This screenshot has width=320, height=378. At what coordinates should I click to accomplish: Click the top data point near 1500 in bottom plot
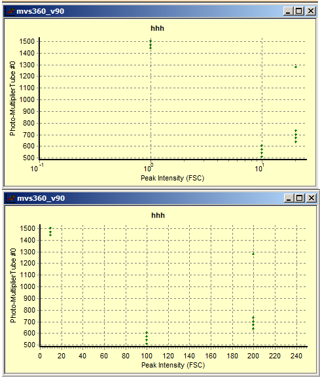point(50,228)
